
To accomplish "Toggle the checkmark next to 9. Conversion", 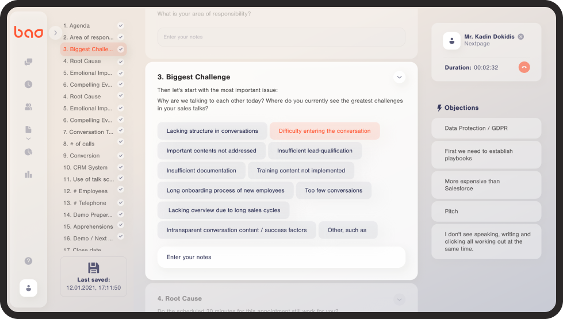I will click(x=121, y=156).
